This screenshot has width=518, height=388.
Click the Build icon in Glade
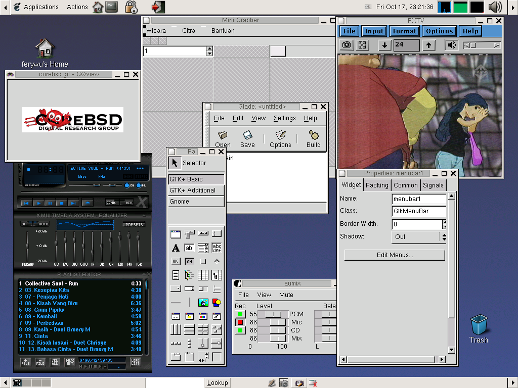click(x=314, y=139)
